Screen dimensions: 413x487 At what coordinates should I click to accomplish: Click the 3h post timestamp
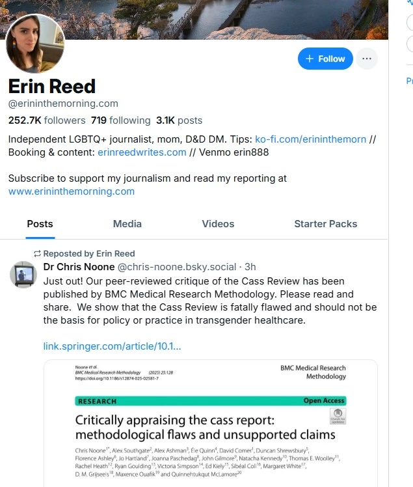point(250,267)
